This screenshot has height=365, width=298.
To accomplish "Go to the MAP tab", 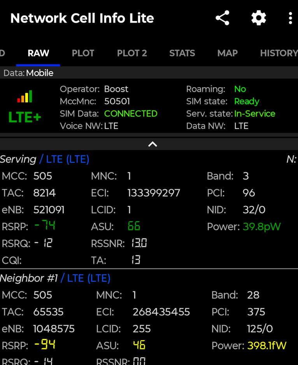I will [228, 53].
